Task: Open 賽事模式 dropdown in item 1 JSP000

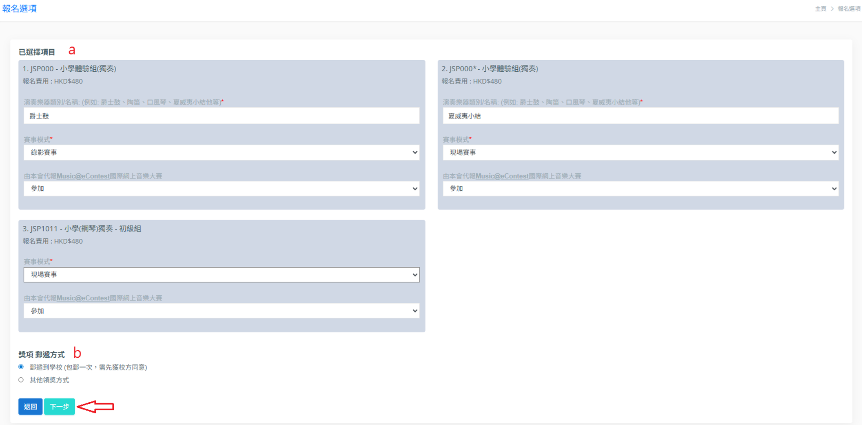Action: 222,152
